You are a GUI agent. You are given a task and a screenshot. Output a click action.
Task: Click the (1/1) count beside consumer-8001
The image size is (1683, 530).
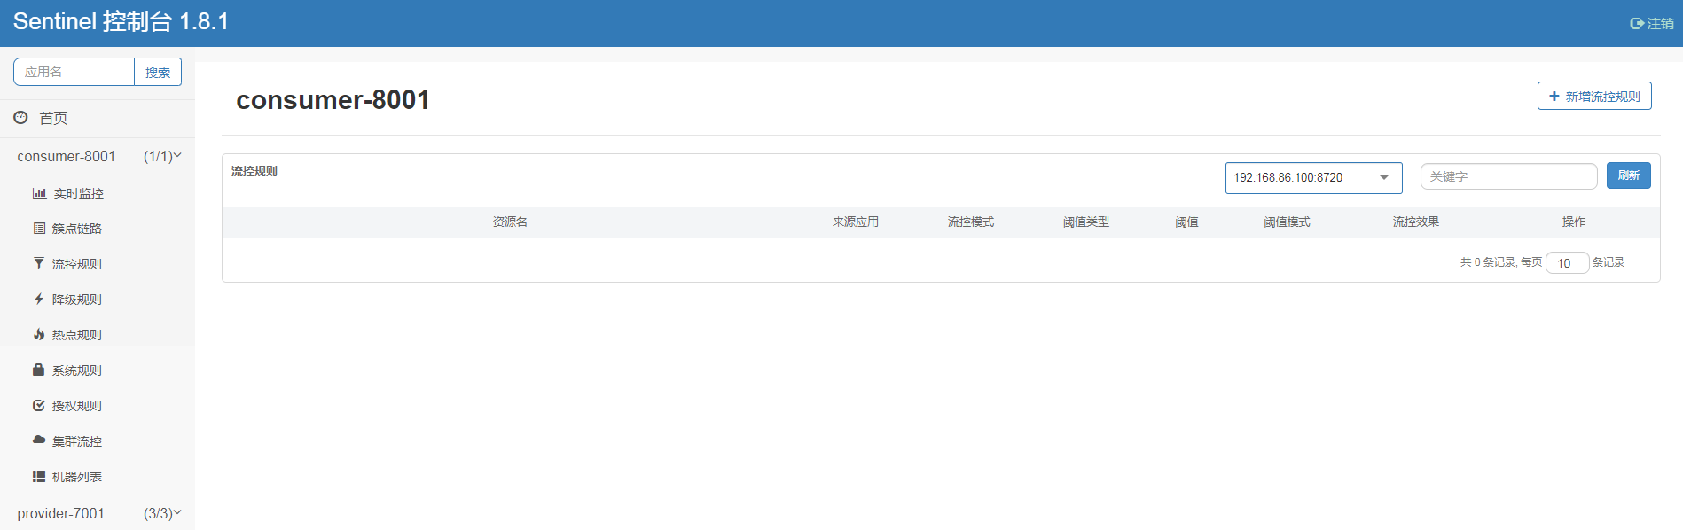coord(158,156)
